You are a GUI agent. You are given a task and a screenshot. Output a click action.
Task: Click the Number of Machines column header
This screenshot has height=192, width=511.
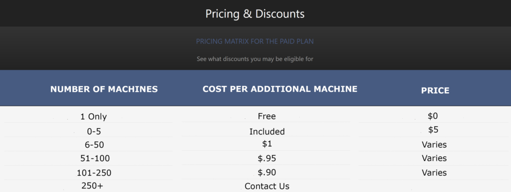[x=104, y=89]
